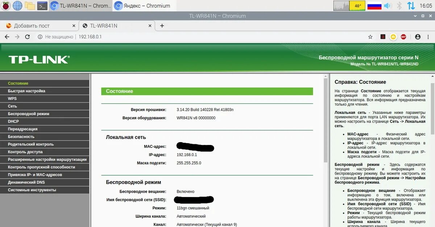Select subnet mask 255.255.255.0 value
Screen dimensions: 435x227
[x=189, y=163]
